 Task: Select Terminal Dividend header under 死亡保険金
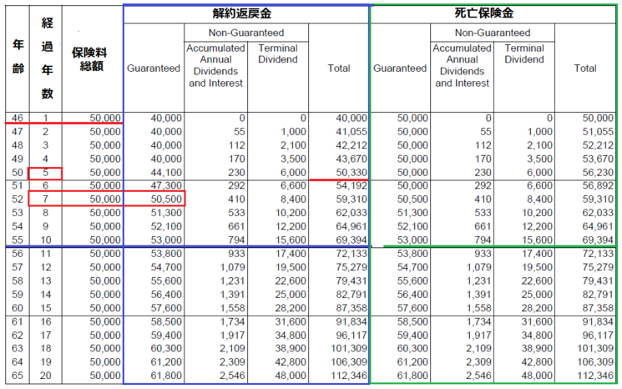[x=524, y=54]
